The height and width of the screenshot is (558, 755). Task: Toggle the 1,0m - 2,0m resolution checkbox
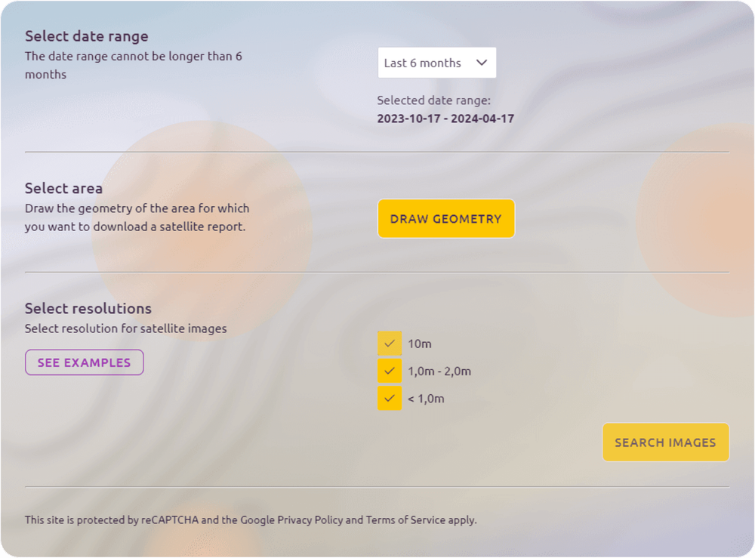(390, 371)
